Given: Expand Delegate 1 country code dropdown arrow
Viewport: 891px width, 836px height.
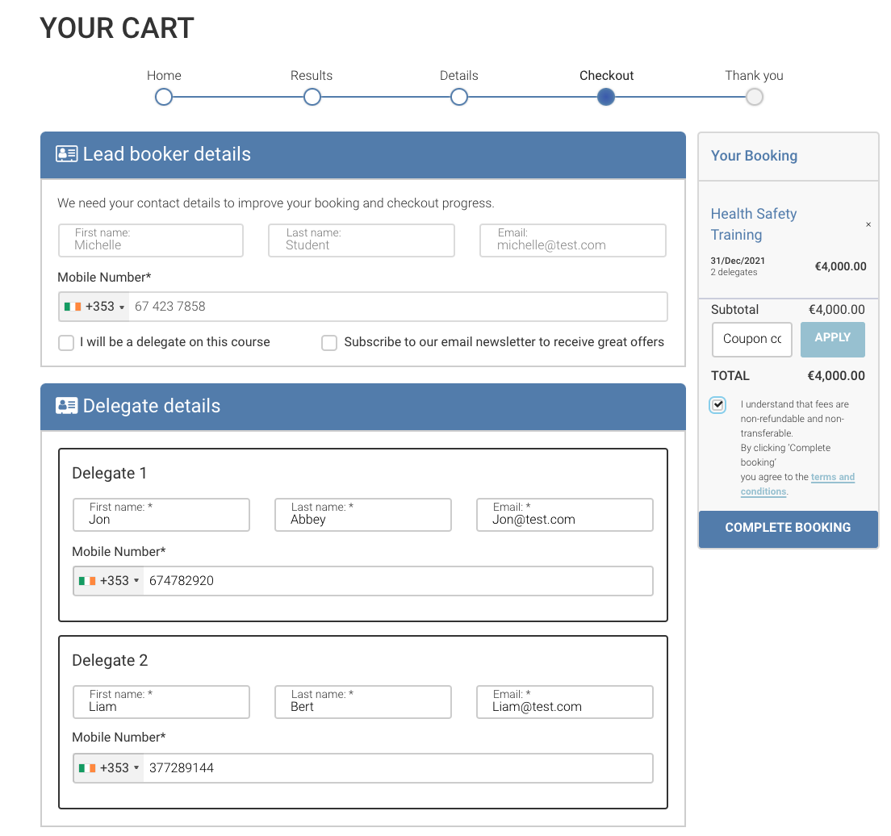Looking at the screenshot, I should tap(136, 582).
